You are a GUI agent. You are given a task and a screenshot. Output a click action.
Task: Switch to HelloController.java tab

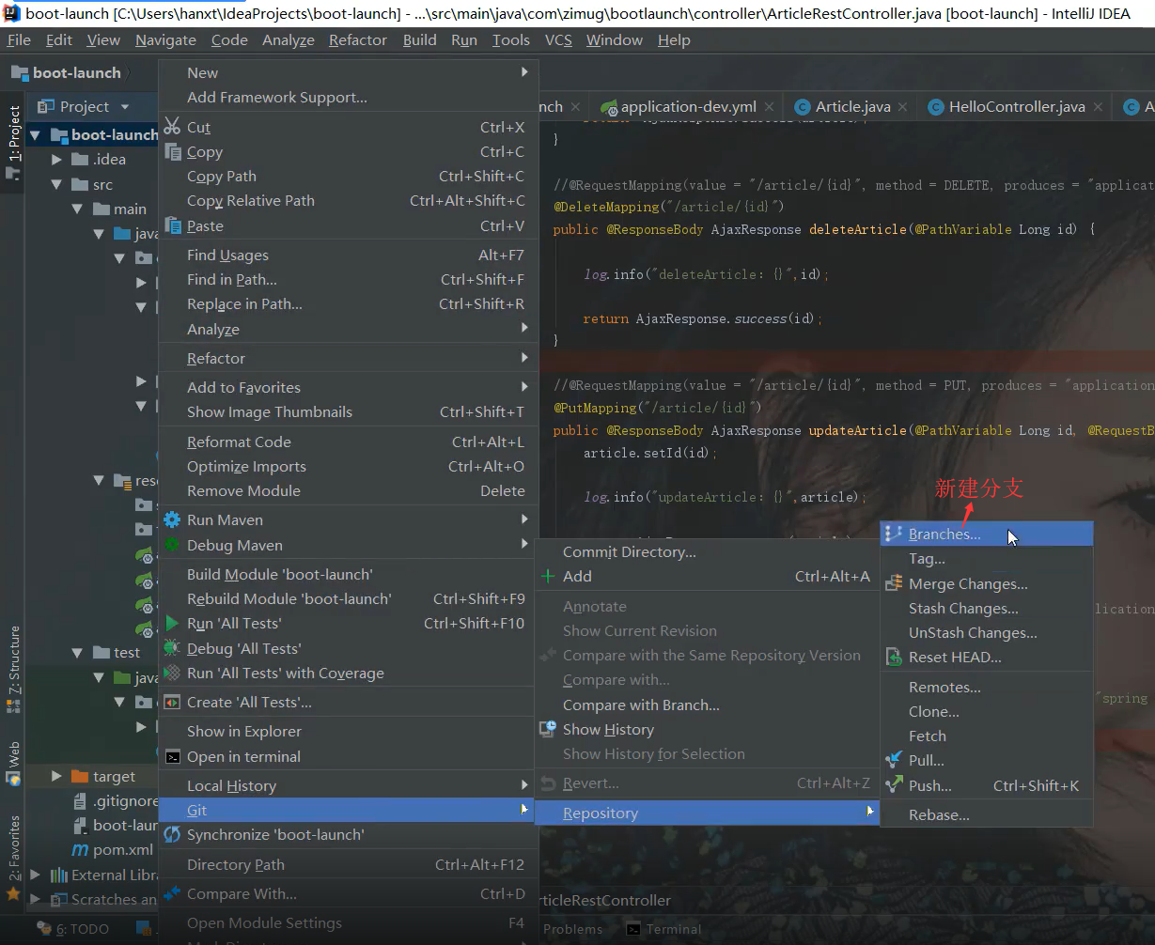tap(1017, 106)
